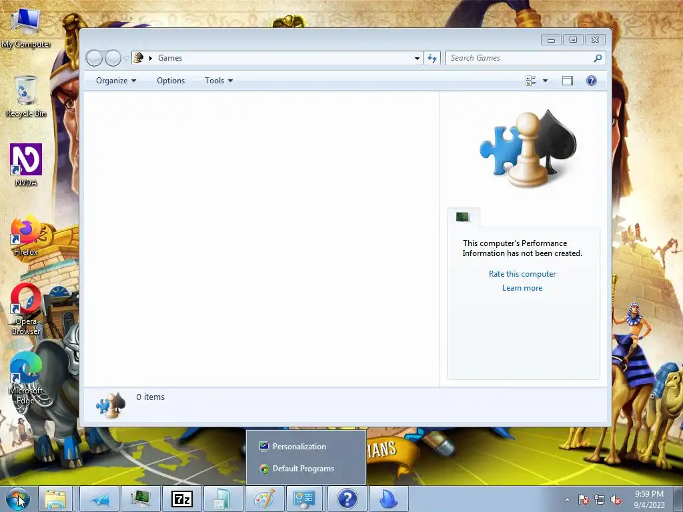The width and height of the screenshot is (683, 512).
Task: Toggle the preview pane icon
Action: pyautogui.click(x=567, y=81)
